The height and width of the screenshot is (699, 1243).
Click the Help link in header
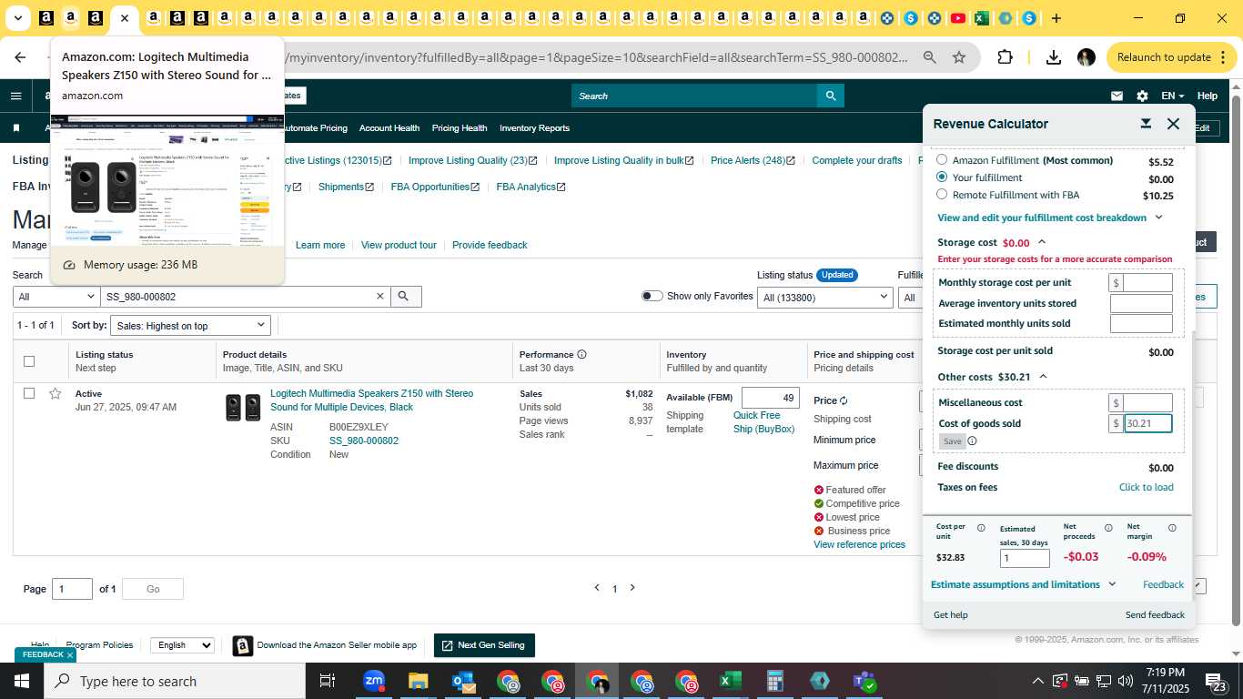[x=1207, y=96]
